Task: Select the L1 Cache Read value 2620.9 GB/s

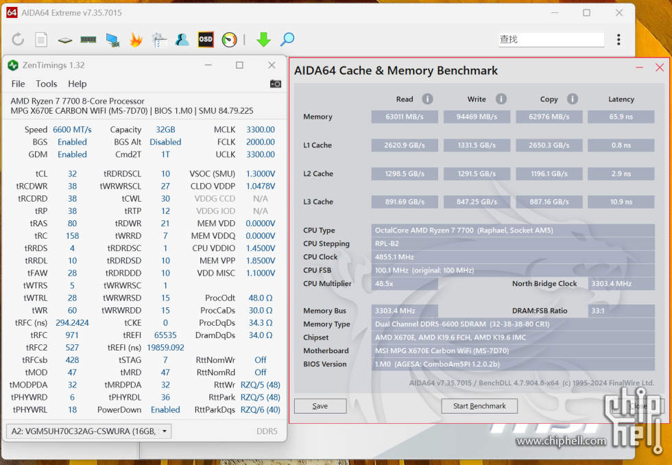Action: pos(405,145)
